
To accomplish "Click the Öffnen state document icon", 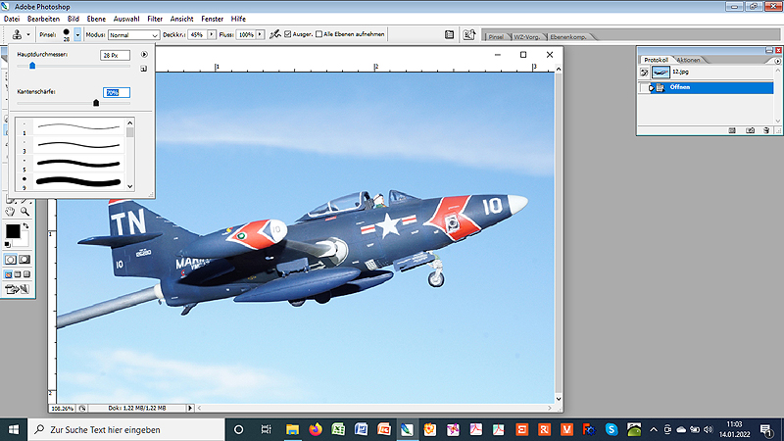I will (660, 88).
